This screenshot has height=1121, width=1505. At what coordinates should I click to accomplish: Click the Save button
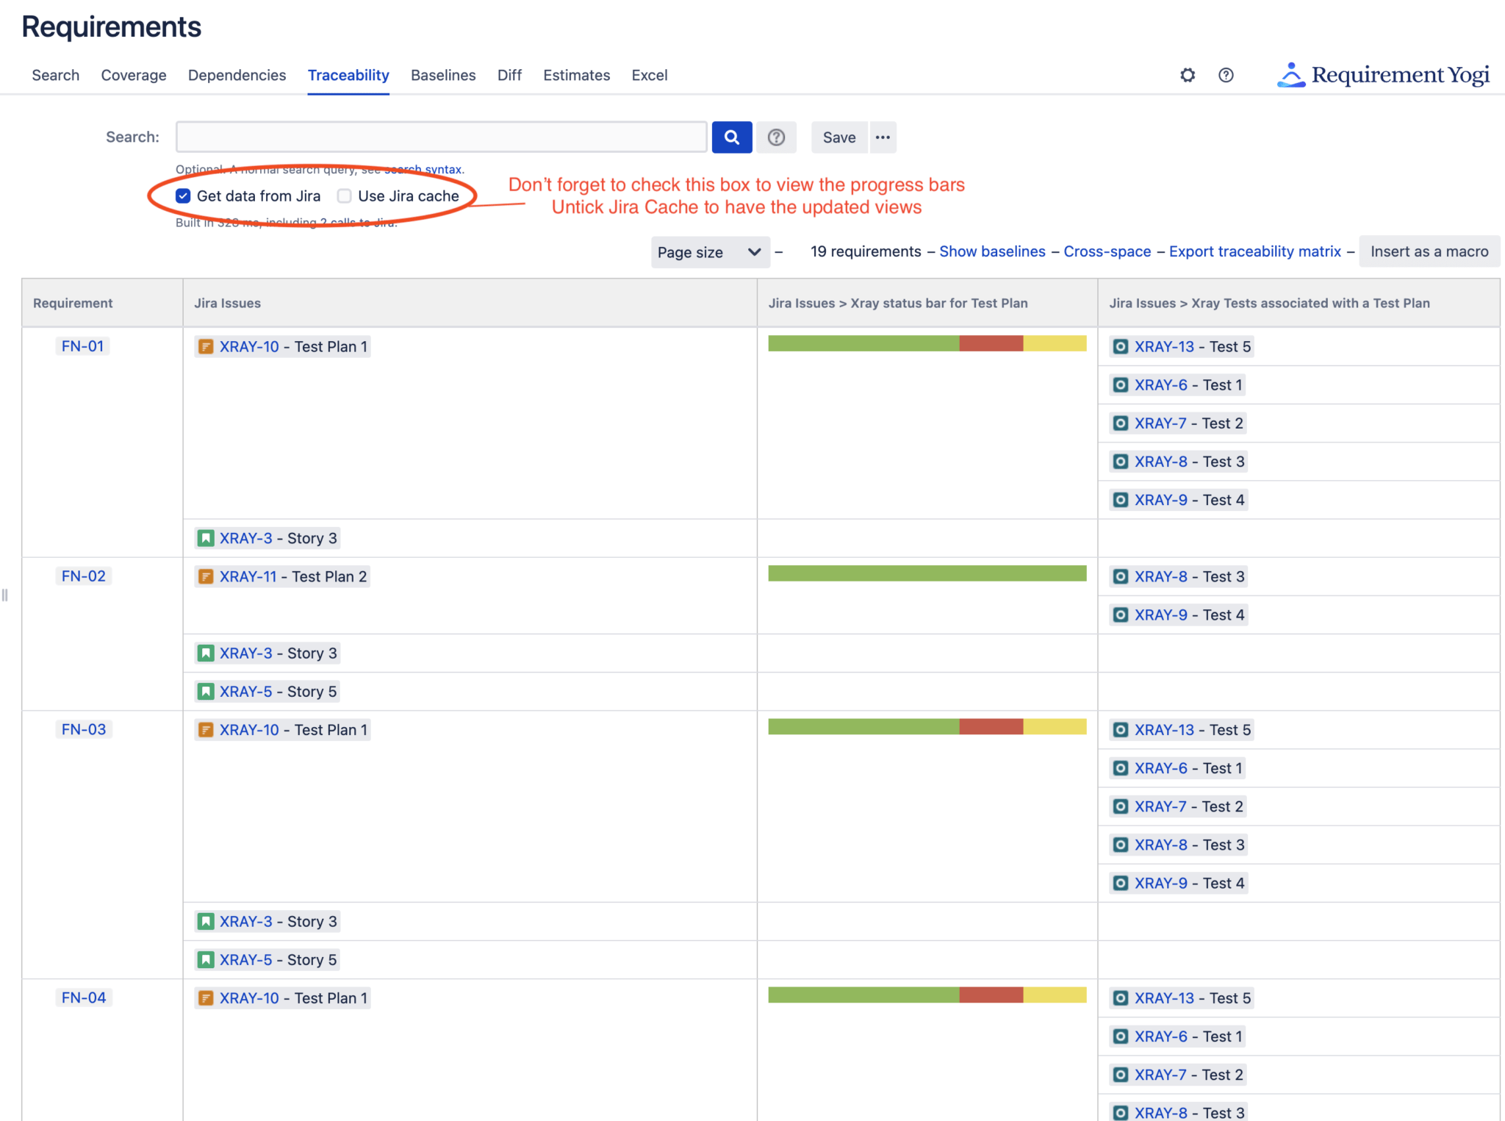pos(838,137)
